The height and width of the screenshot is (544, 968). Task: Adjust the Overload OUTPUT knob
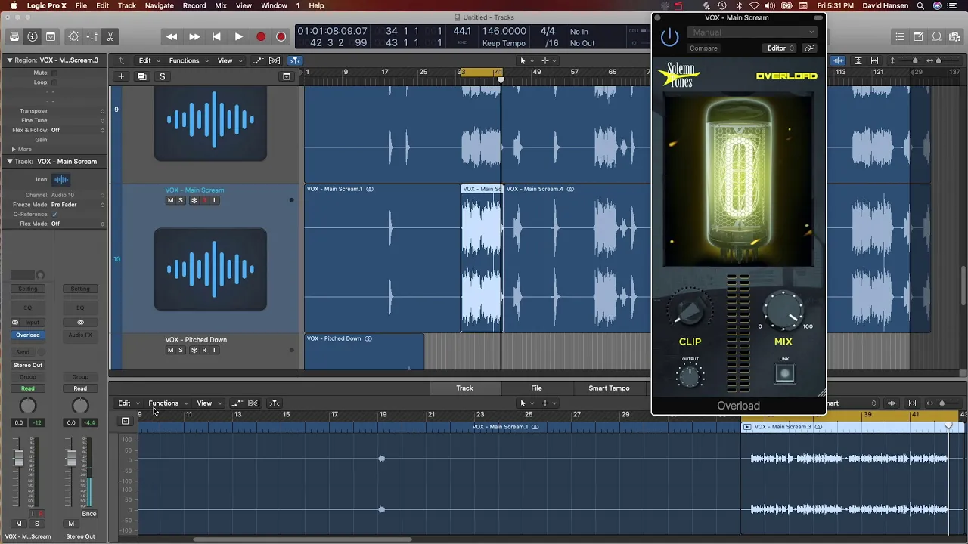(x=690, y=376)
